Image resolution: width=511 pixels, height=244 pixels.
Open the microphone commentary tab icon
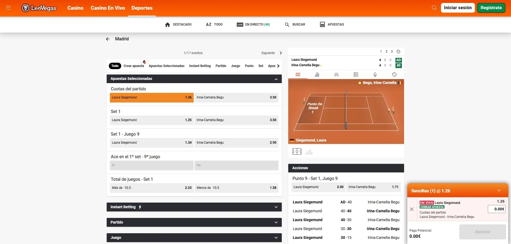(375, 75)
